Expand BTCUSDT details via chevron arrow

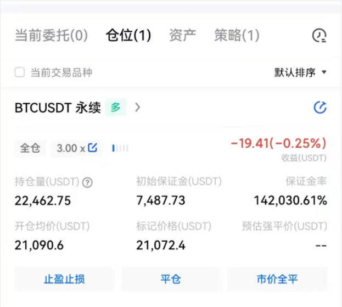click(x=138, y=108)
